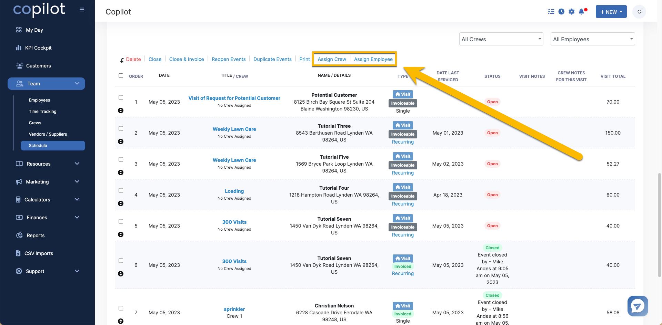
Task: Click Close & Invoice action
Action: pyautogui.click(x=187, y=59)
